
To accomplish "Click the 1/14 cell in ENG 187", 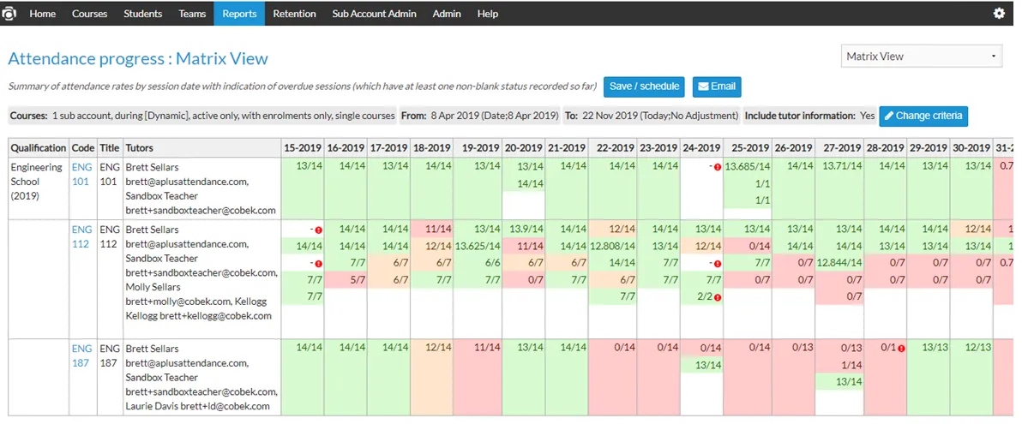I will point(840,366).
